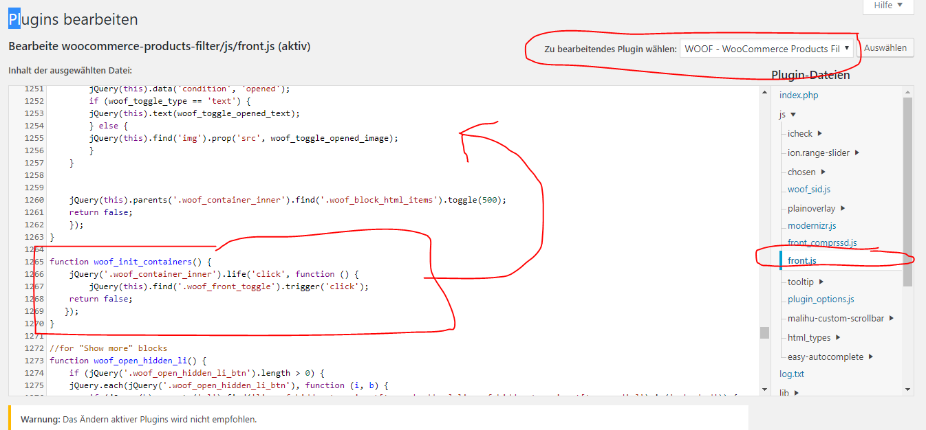Open the woof_sid.js file
Screen dimensions: 926x430
point(809,190)
